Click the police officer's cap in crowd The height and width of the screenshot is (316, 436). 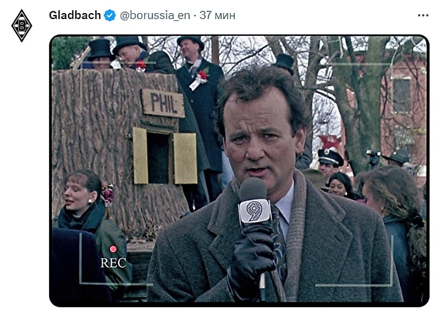[330, 157]
